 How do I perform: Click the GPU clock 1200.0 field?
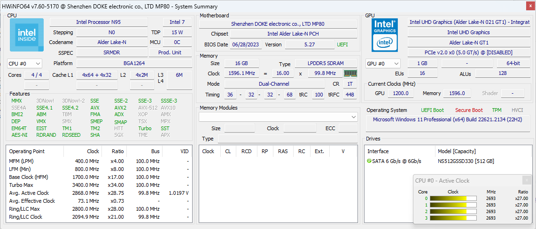point(401,93)
